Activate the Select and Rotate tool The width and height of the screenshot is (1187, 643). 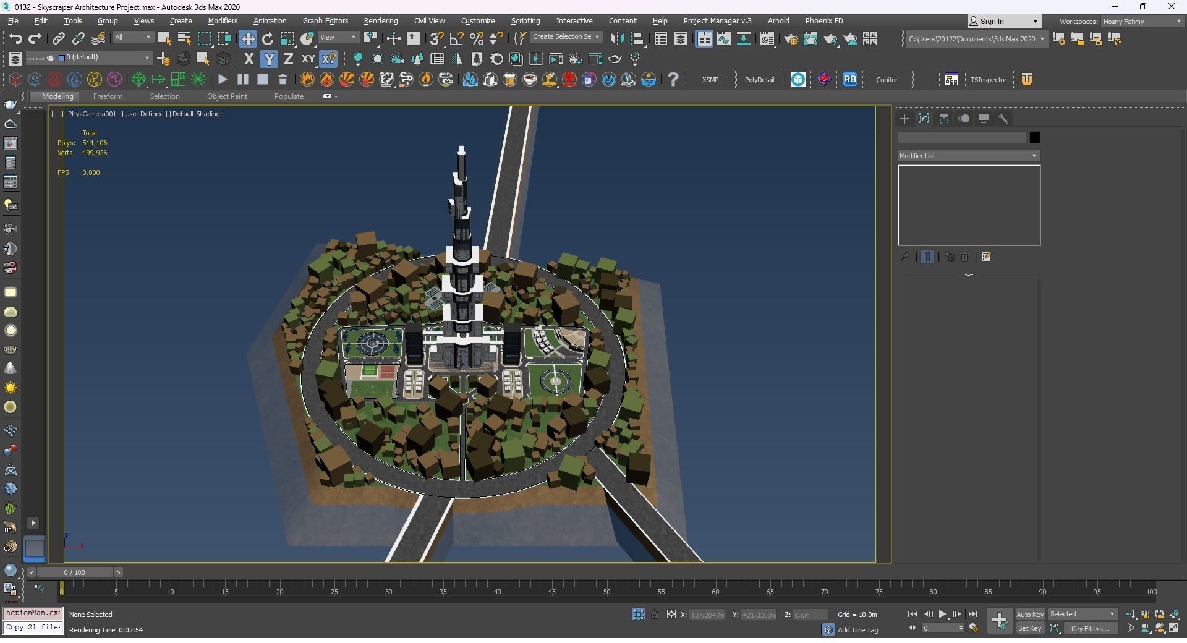pyautogui.click(x=268, y=39)
